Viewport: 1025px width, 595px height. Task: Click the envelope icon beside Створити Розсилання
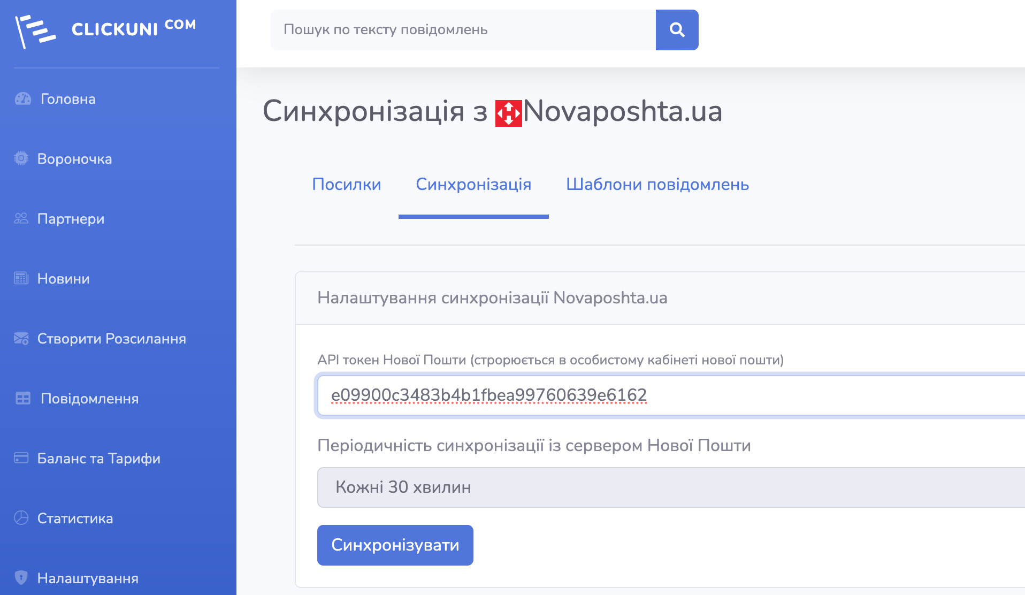click(x=21, y=338)
